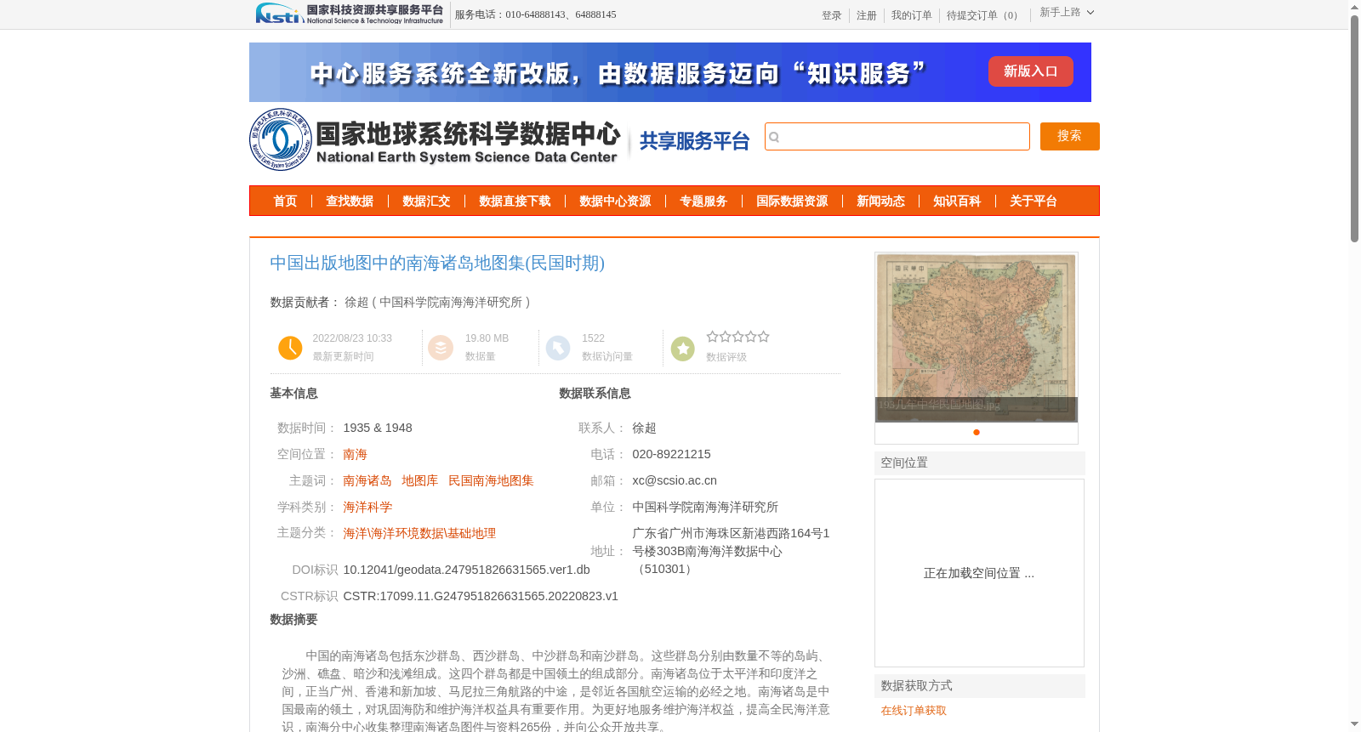The width and height of the screenshot is (1361, 732).
Task: Click the NSTI platform logo
Action: tap(350, 14)
